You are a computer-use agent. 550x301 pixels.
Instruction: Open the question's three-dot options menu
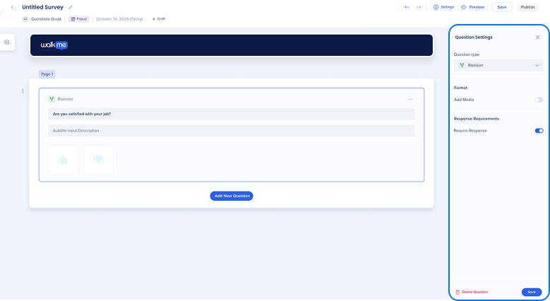pyautogui.click(x=410, y=99)
